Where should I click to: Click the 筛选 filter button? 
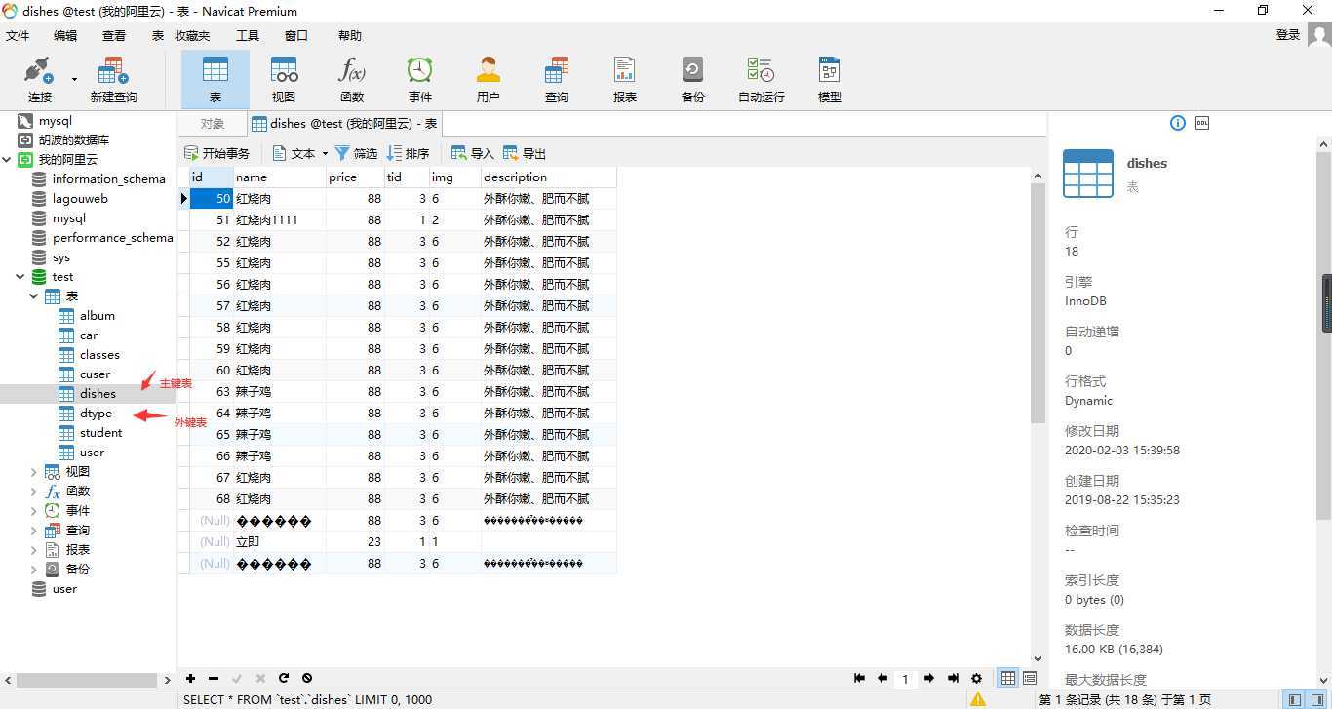356,153
